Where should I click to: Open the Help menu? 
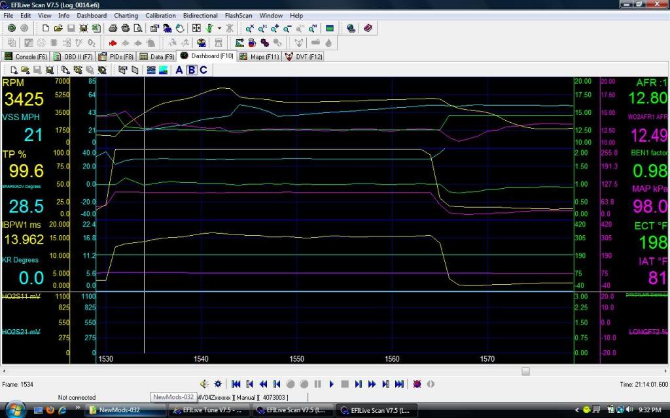click(x=296, y=16)
